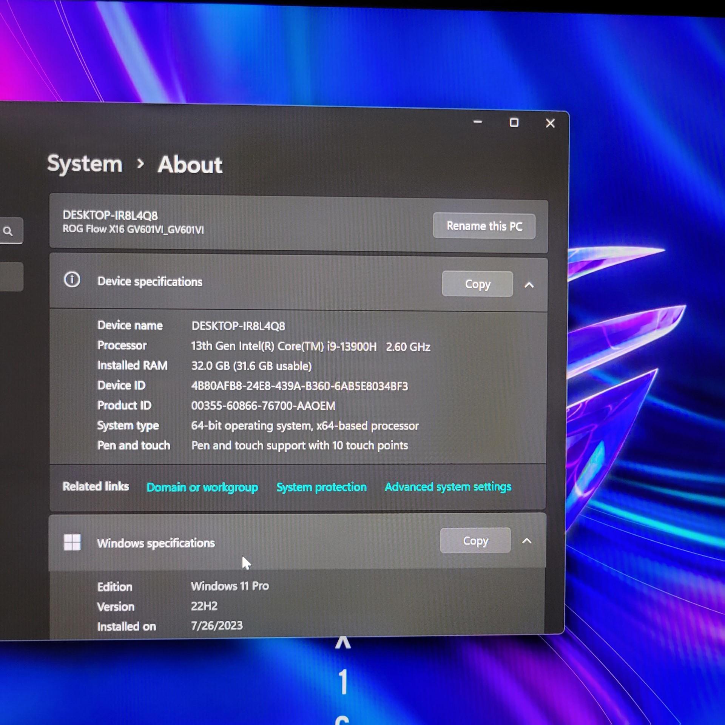The width and height of the screenshot is (725, 725).
Task: Select Product ID 00355-60866-76700-AAOEM
Action: [263, 406]
